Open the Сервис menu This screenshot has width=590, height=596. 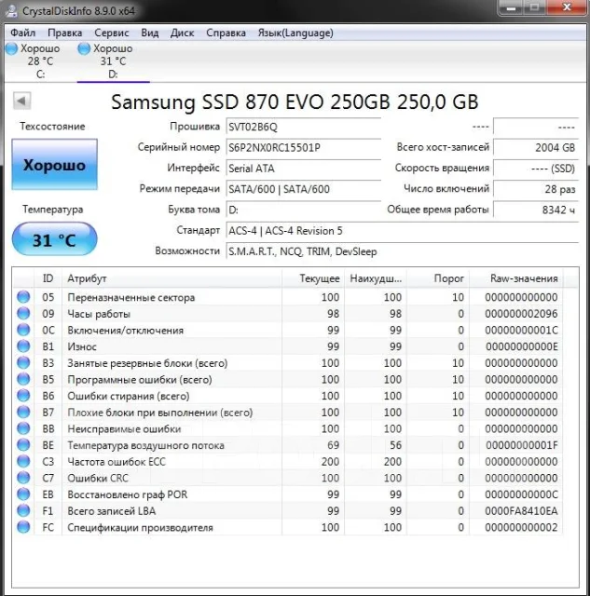[112, 34]
